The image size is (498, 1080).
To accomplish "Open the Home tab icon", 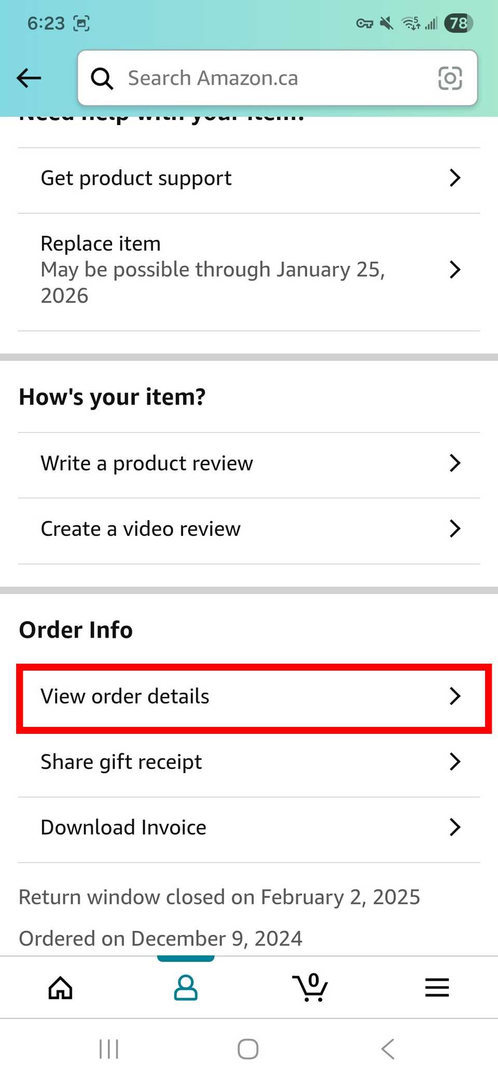I will point(60,988).
